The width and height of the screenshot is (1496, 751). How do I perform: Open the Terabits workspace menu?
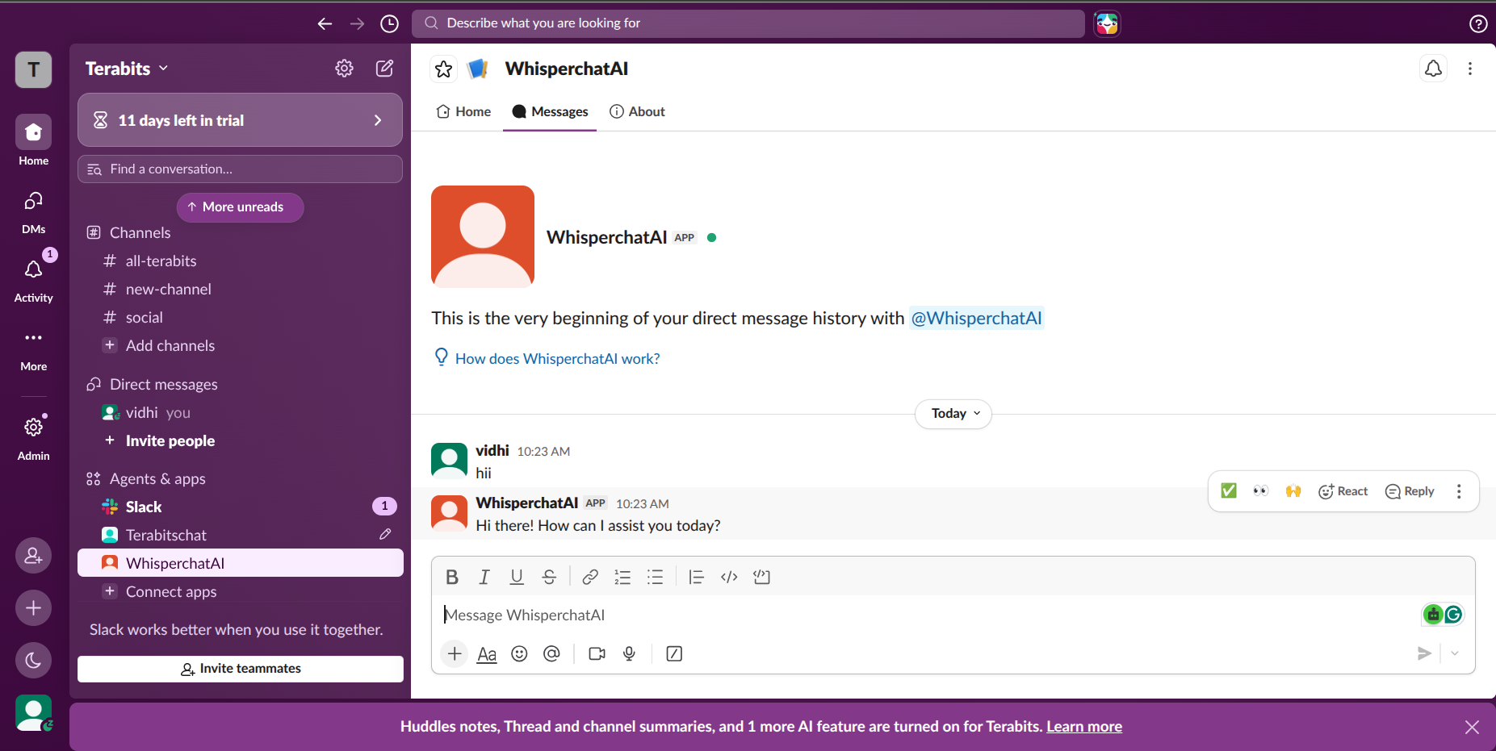point(127,69)
